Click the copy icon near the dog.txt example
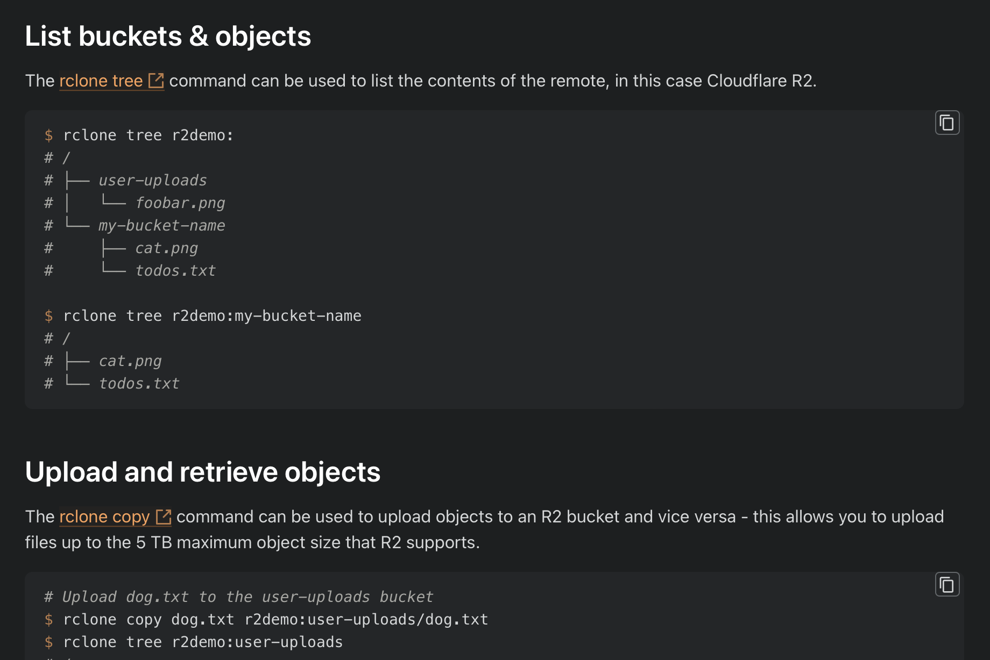Viewport: 990px width, 660px height. tap(947, 584)
